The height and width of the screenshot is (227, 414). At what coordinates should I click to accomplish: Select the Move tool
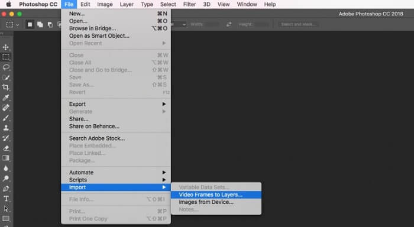click(x=6, y=47)
